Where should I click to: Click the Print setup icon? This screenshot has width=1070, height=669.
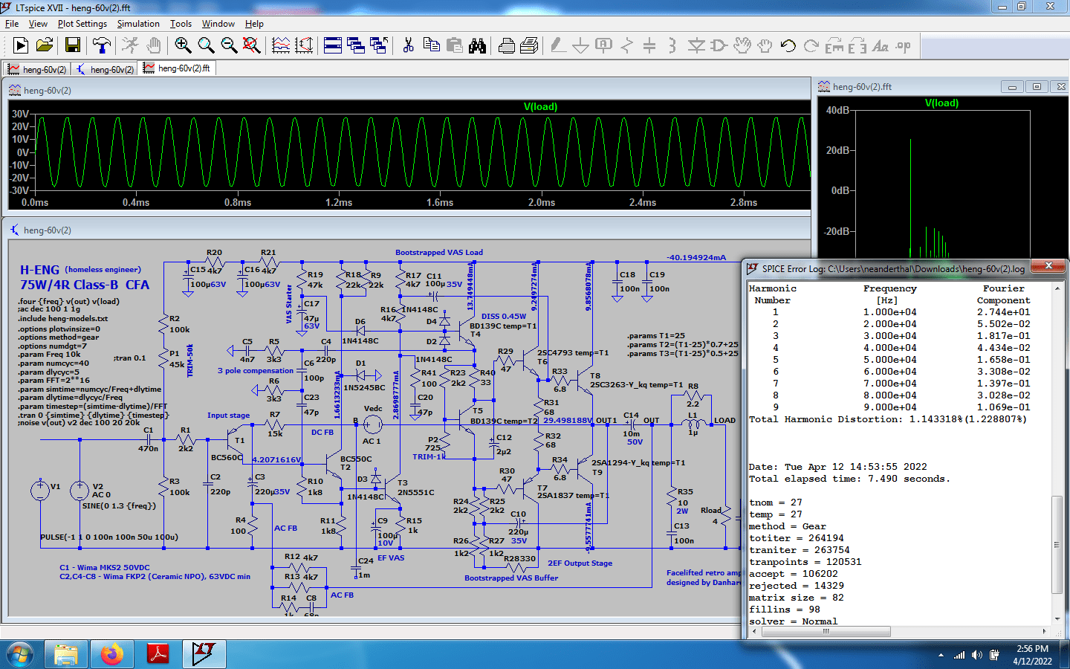[x=529, y=46]
